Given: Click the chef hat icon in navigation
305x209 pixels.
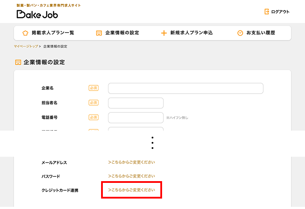Looking at the screenshot, I should pos(25,33).
